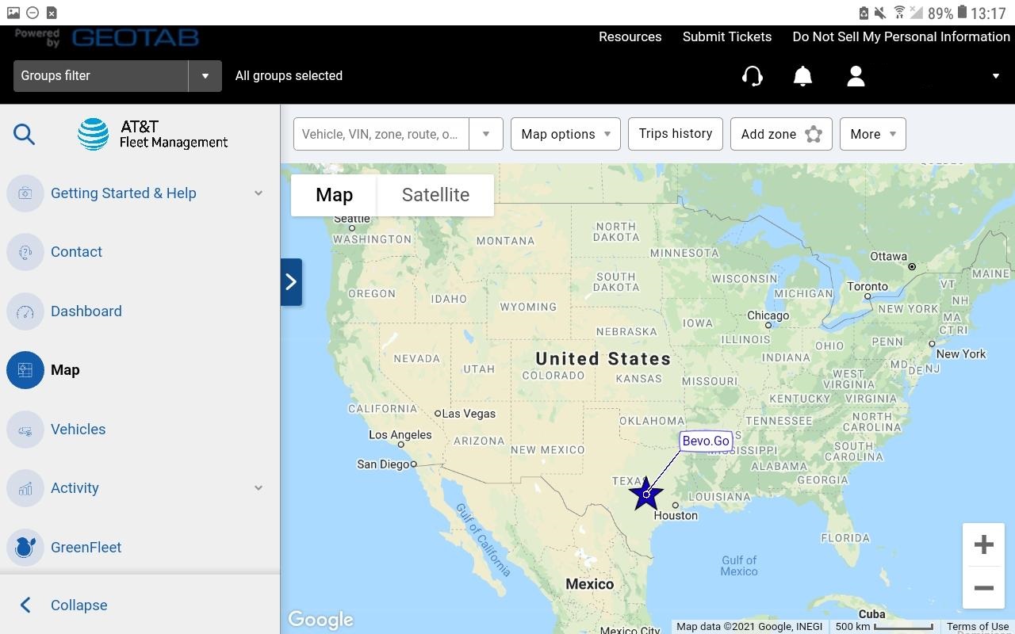Click the All groups selected text

pos(289,76)
